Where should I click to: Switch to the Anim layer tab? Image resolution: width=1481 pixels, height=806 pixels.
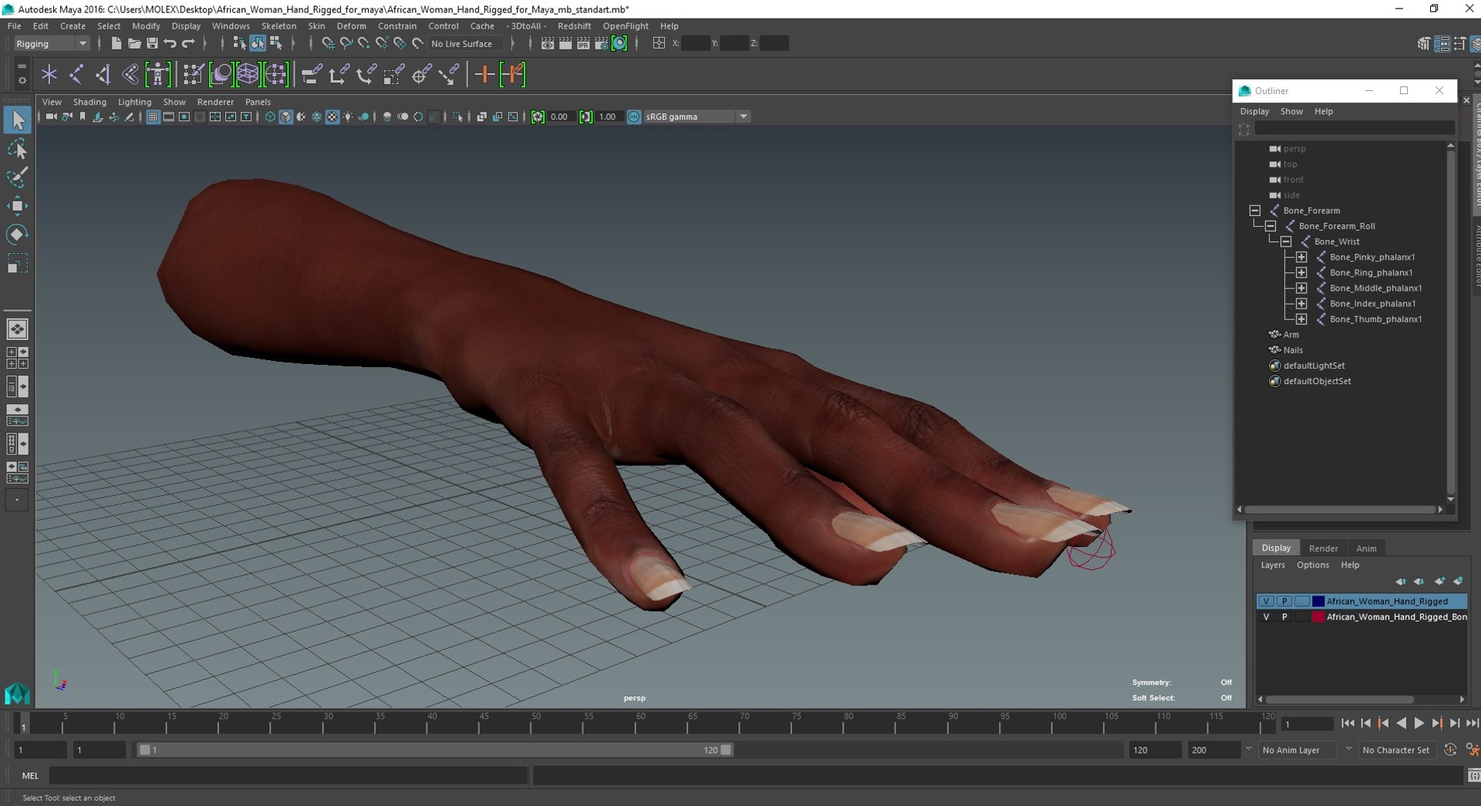coord(1366,548)
